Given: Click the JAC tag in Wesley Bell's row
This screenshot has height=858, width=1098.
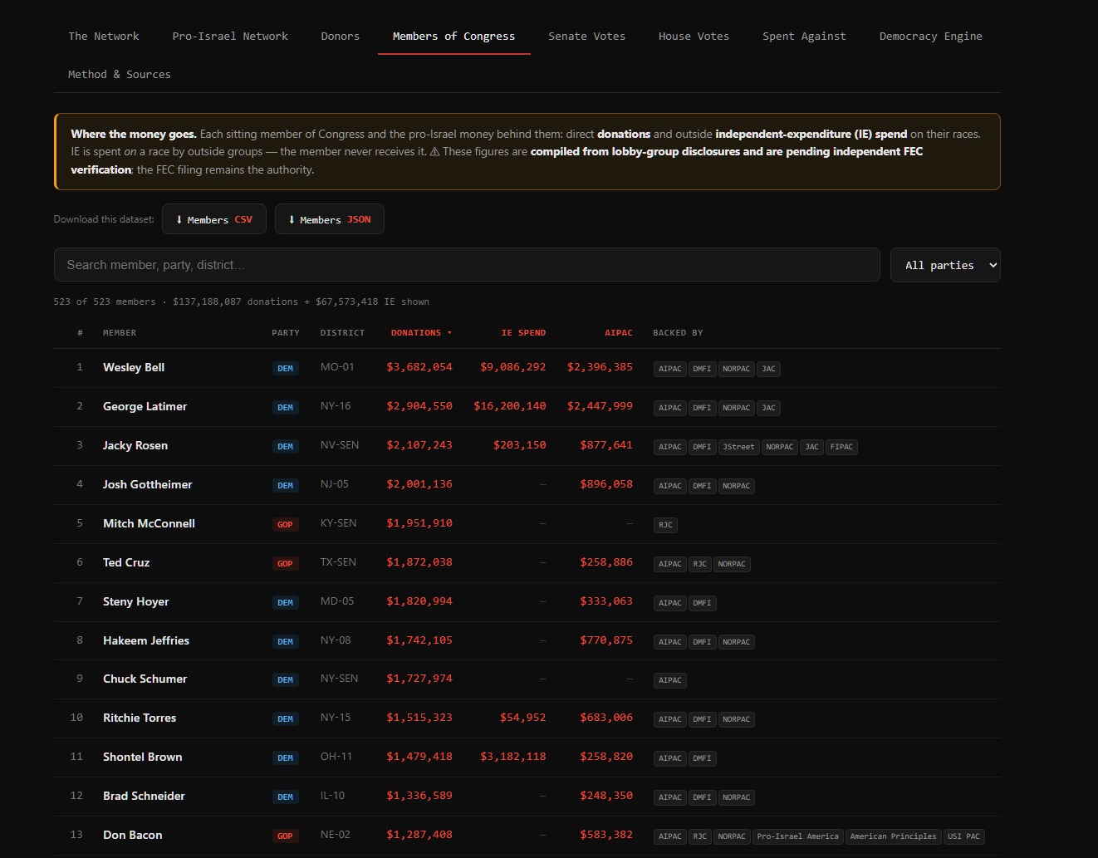Looking at the screenshot, I should click(x=769, y=369).
